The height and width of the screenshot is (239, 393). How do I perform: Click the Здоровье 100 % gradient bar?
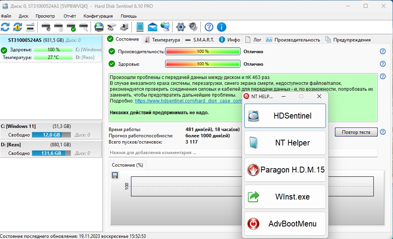click(202, 64)
